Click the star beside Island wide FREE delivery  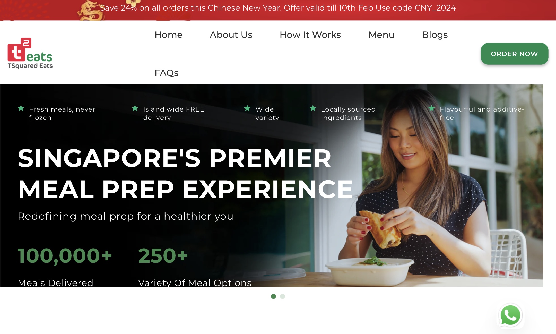point(135,108)
